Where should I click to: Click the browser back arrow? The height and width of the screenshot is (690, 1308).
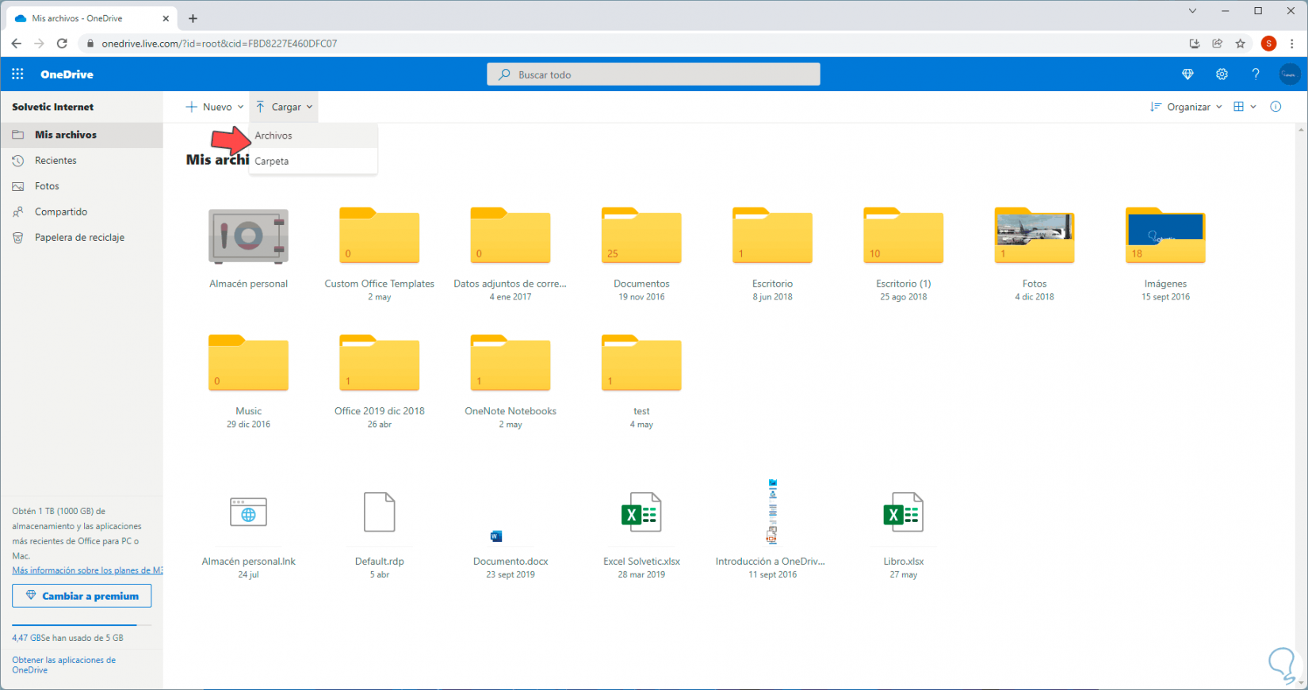click(17, 44)
